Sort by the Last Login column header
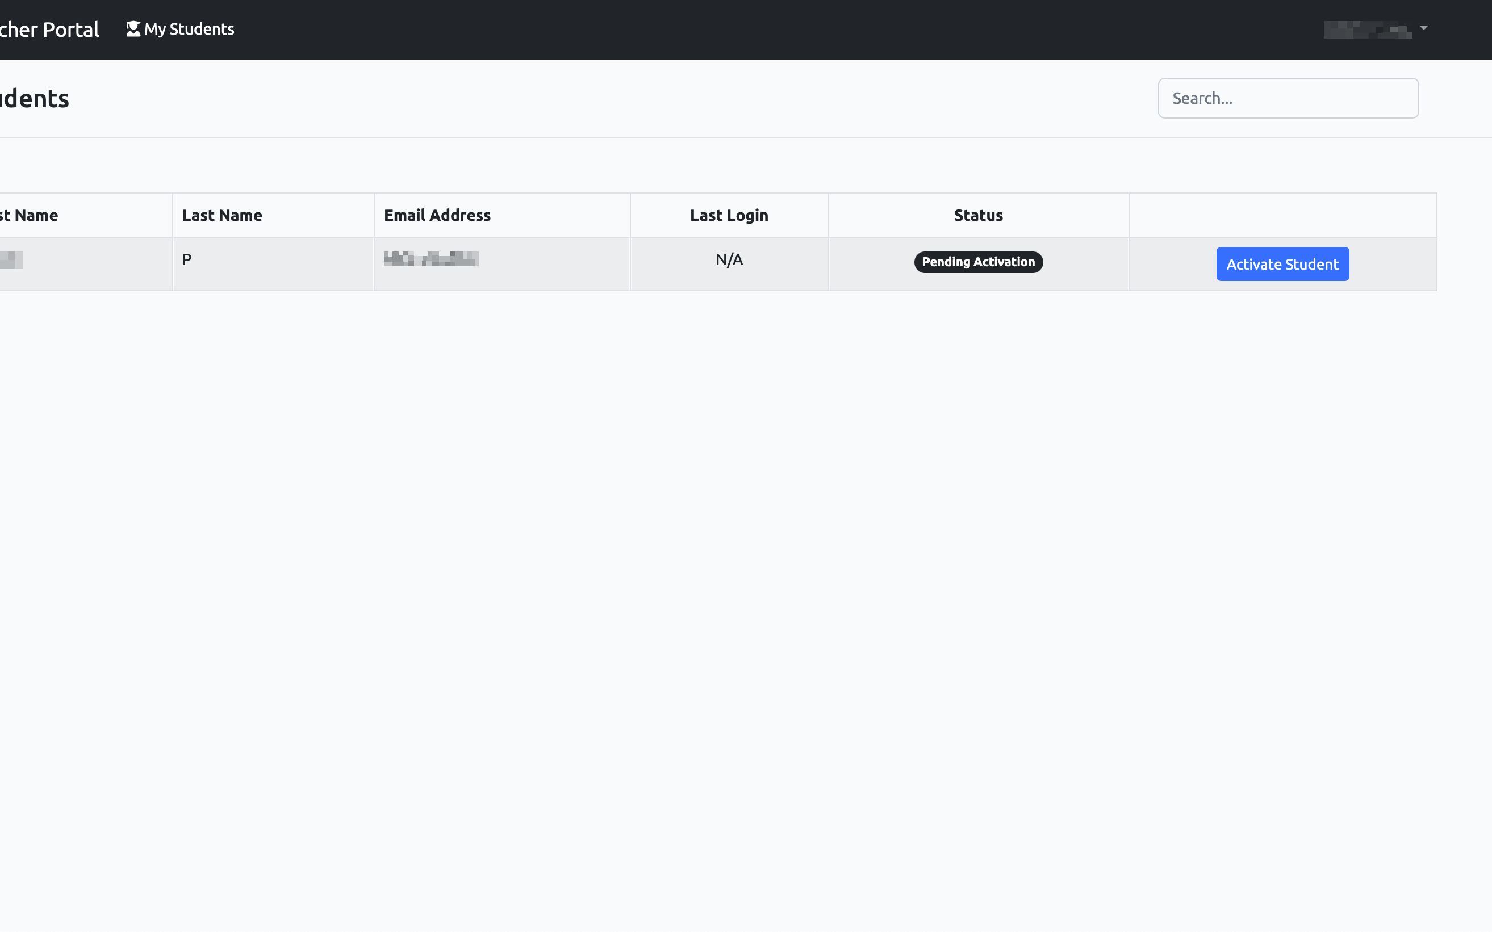Image resolution: width=1492 pixels, height=932 pixels. point(729,215)
